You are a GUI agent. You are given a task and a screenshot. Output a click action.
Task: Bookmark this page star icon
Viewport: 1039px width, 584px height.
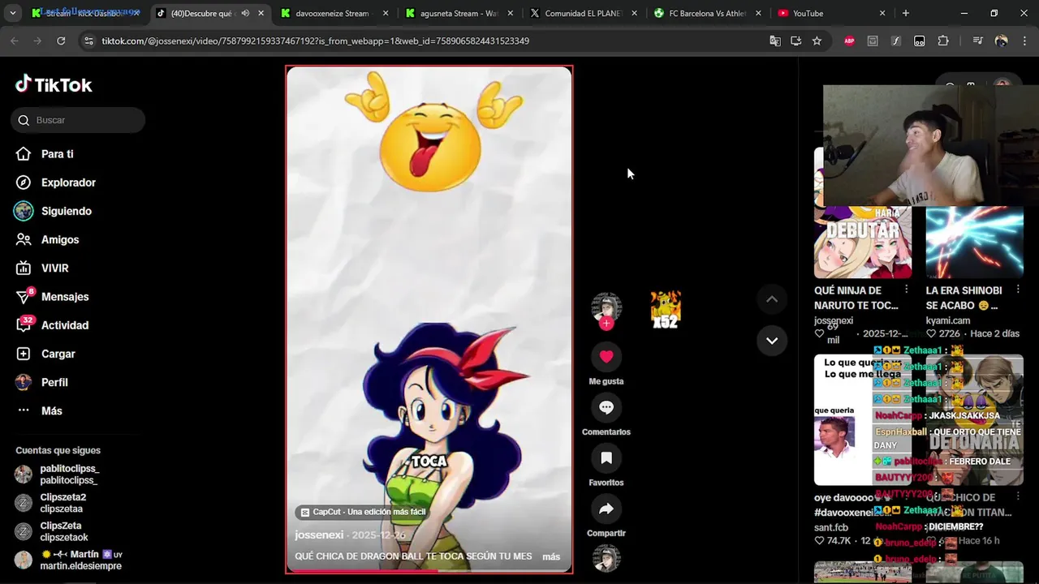817,41
